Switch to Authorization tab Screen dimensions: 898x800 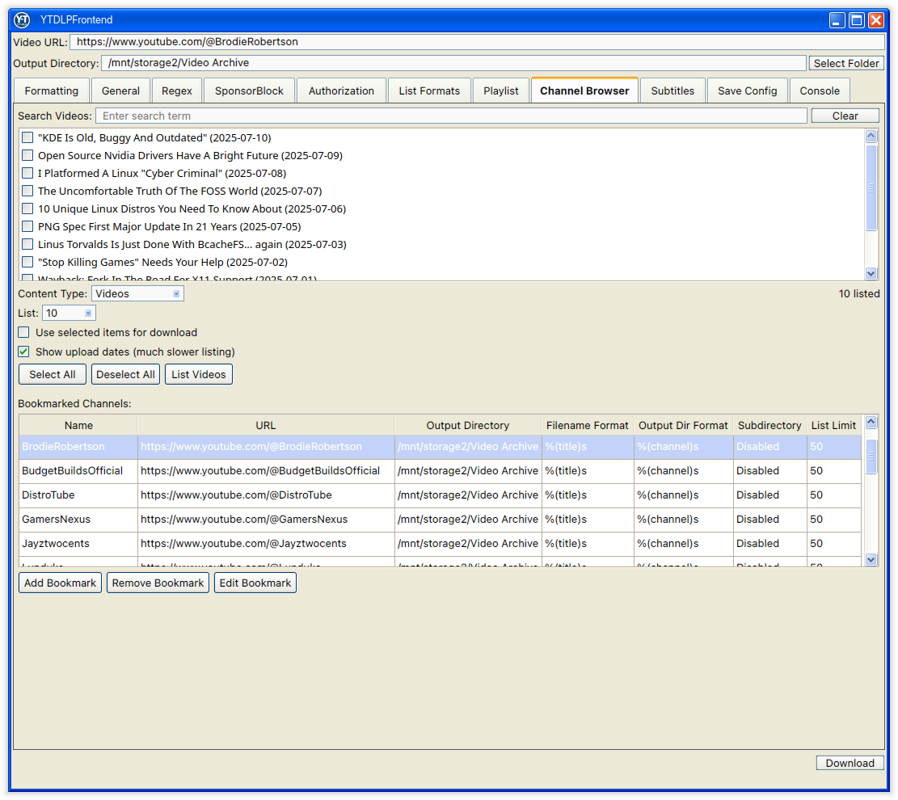pyautogui.click(x=341, y=91)
